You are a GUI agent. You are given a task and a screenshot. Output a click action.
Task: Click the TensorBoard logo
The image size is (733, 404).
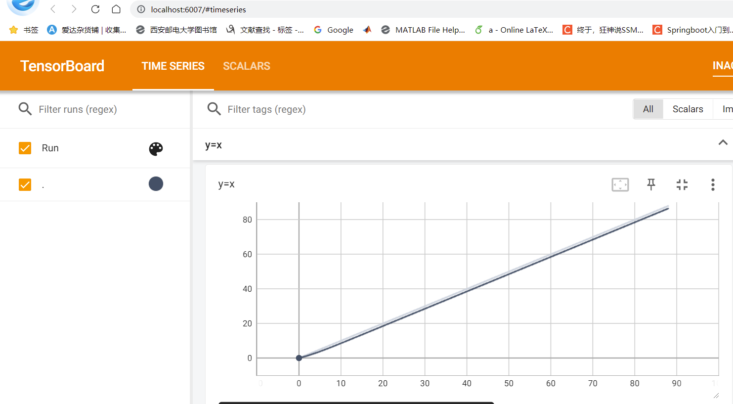coord(62,66)
